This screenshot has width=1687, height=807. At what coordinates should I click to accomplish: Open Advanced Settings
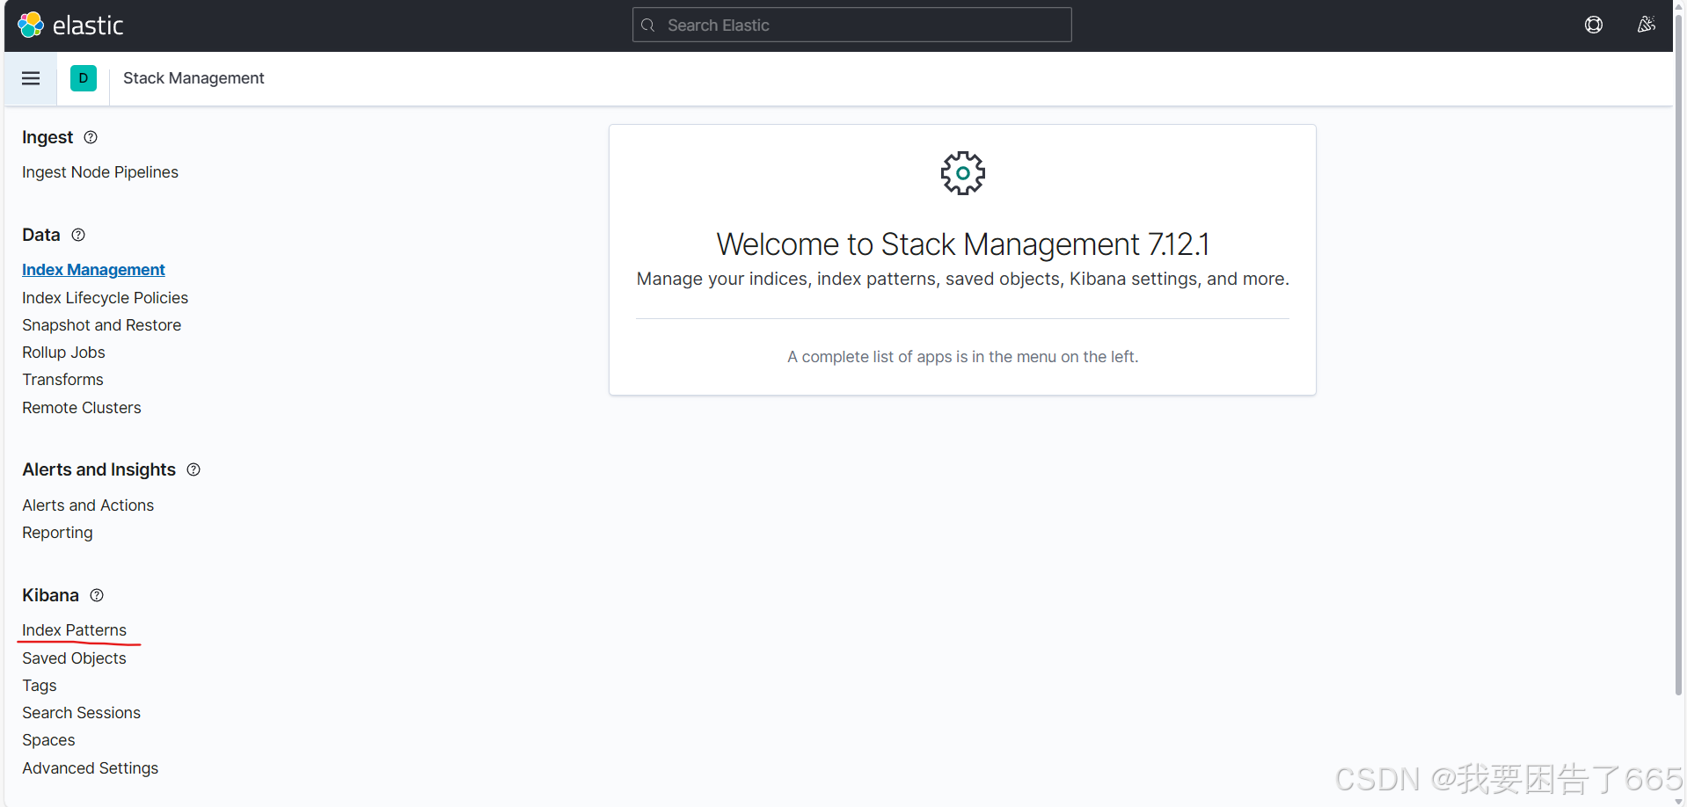[90, 767]
